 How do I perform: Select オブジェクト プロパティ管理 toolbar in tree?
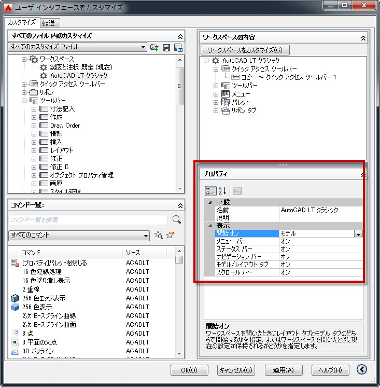click(81, 175)
